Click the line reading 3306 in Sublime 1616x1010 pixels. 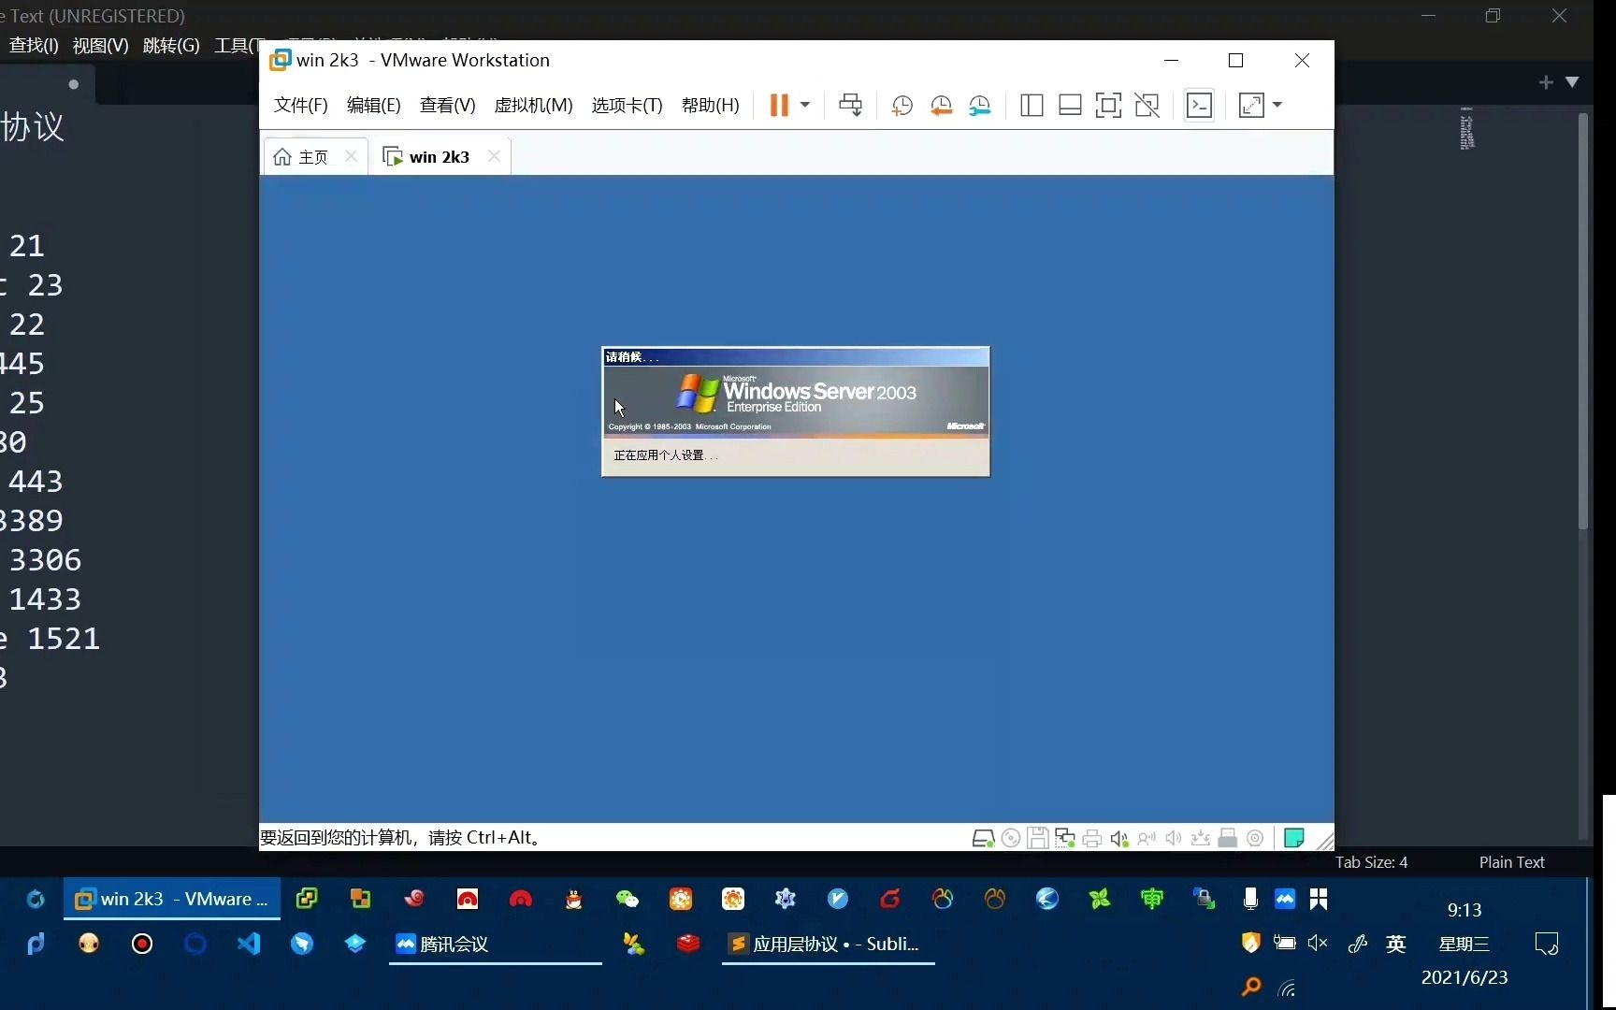coord(45,559)
